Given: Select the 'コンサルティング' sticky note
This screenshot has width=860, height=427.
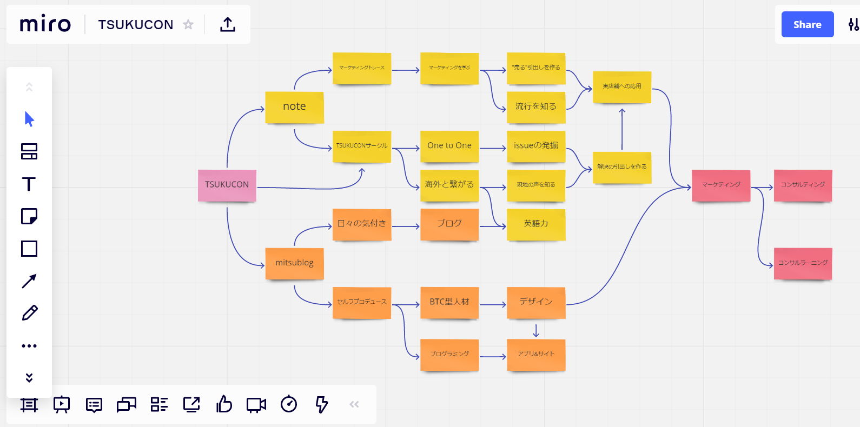Looking at the screenshot, I should (x=803, y=185).
